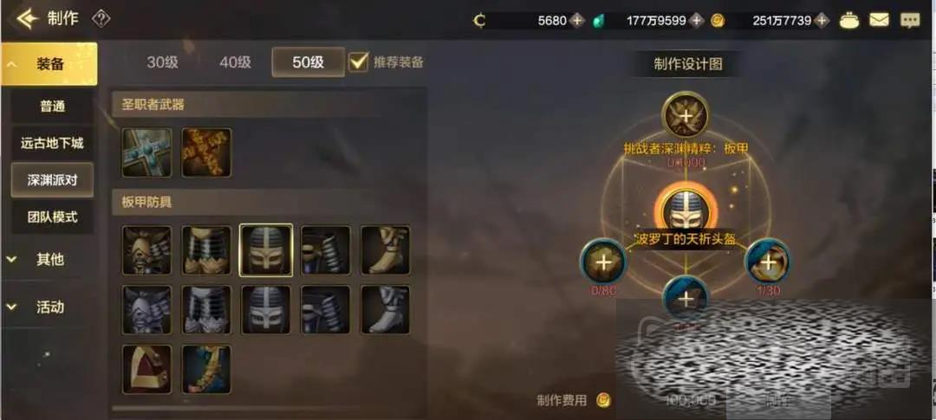The height and width of the screenshot is (420, 936).
Task: Click the top 挑战者深渊精粹 material slot
Action: click(686, 114)
